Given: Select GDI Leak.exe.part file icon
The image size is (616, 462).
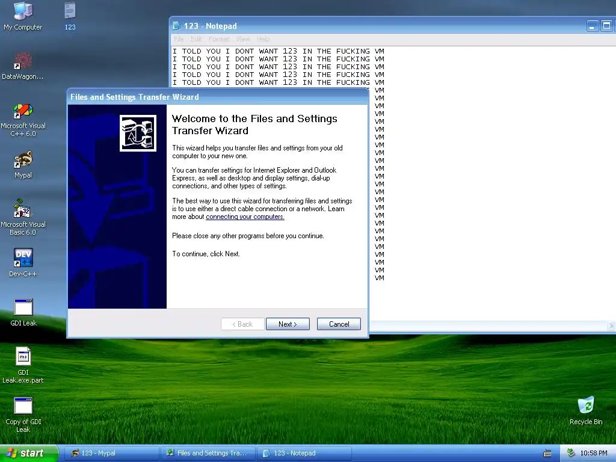Looking at the screenshot, I should (x=23, y=365).
